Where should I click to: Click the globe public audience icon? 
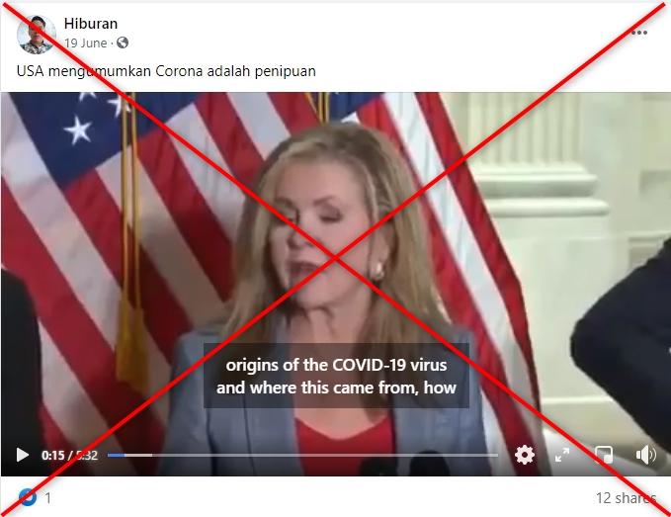pos(123,43)
